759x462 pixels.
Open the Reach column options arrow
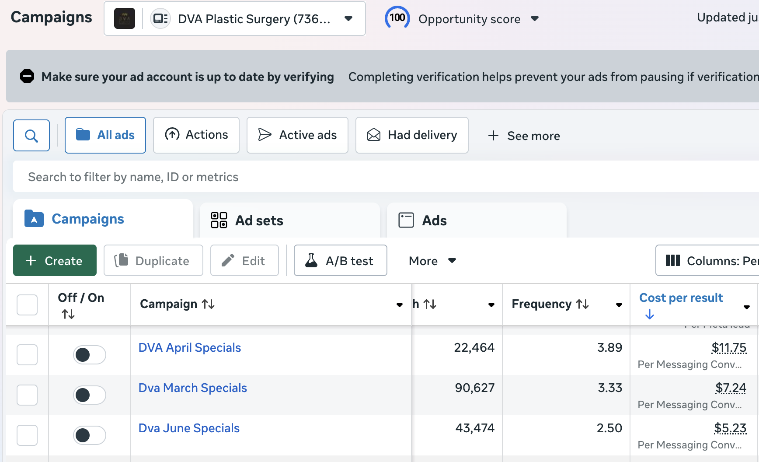click(491, 305)
